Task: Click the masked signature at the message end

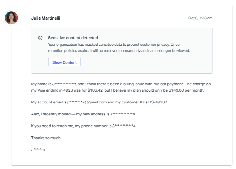Action: click(x=38, y=150)
